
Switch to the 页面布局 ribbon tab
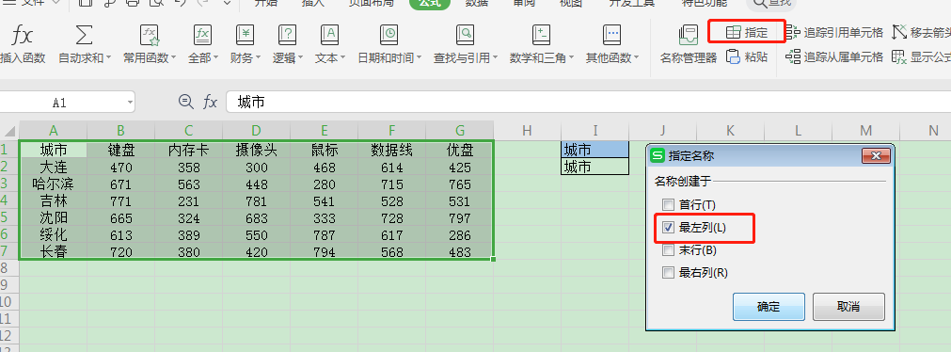coord(371,3)
